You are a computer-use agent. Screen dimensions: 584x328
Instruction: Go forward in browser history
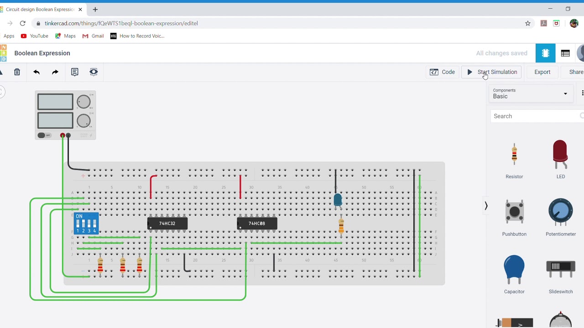(10, 23)
